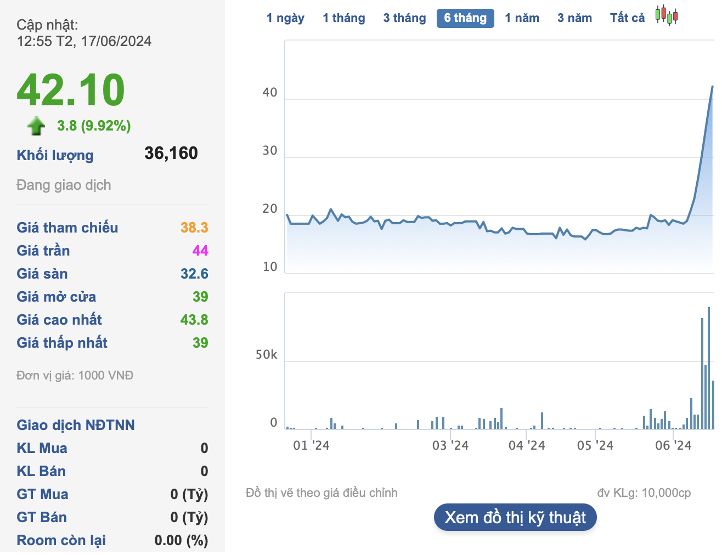Click the đv KLg: 10,000cp note
This screenshot has width=722, height=555.
644,493
